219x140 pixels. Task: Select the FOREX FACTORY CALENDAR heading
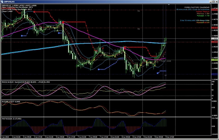click(x=197, y=7)
